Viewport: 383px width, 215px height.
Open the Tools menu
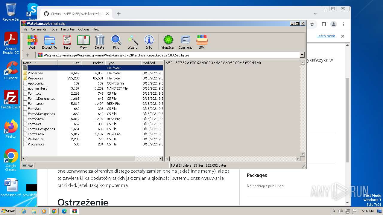54,29
